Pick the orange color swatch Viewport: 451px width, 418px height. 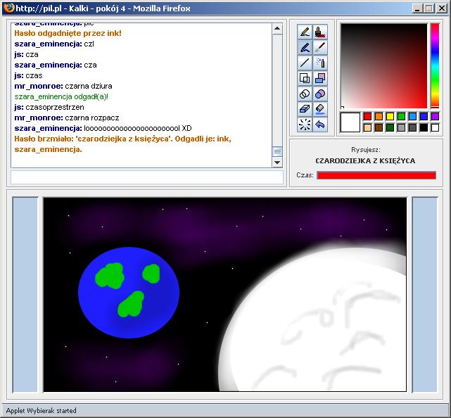pos(379,116)
